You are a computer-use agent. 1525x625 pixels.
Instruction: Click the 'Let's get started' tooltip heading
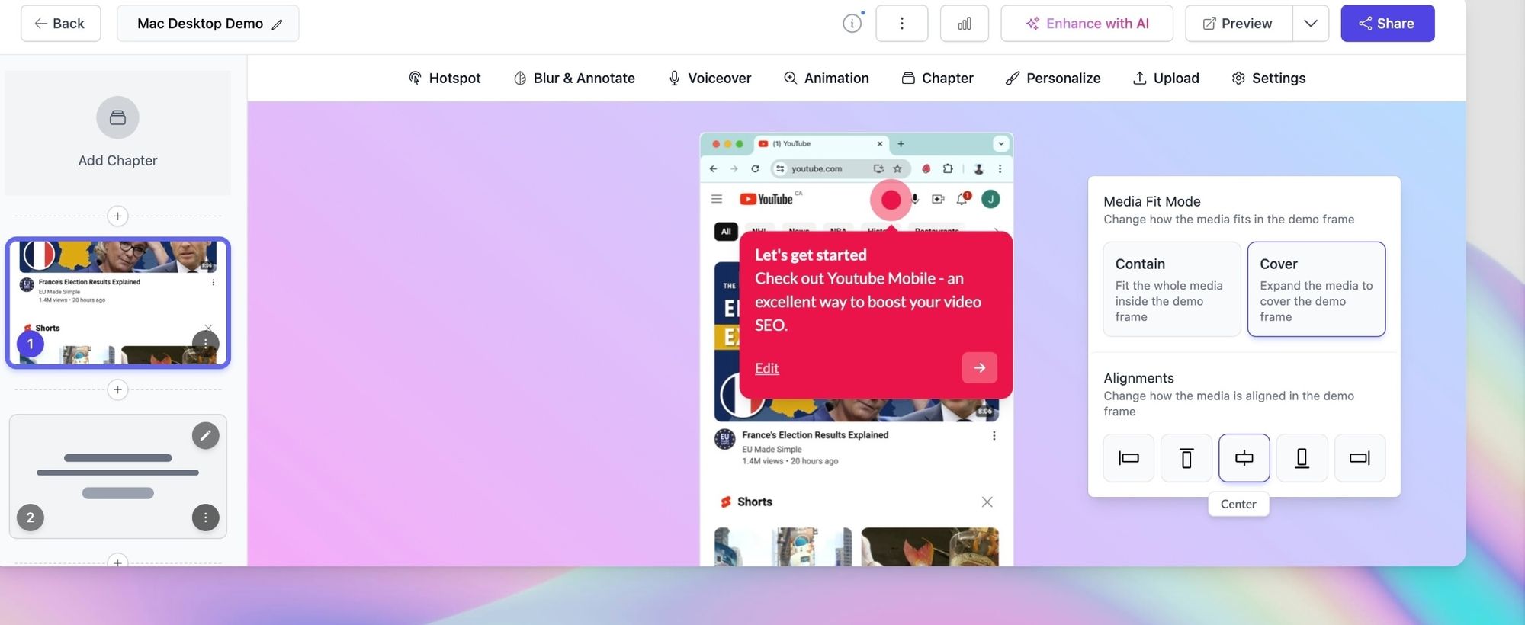click(811, 255)
